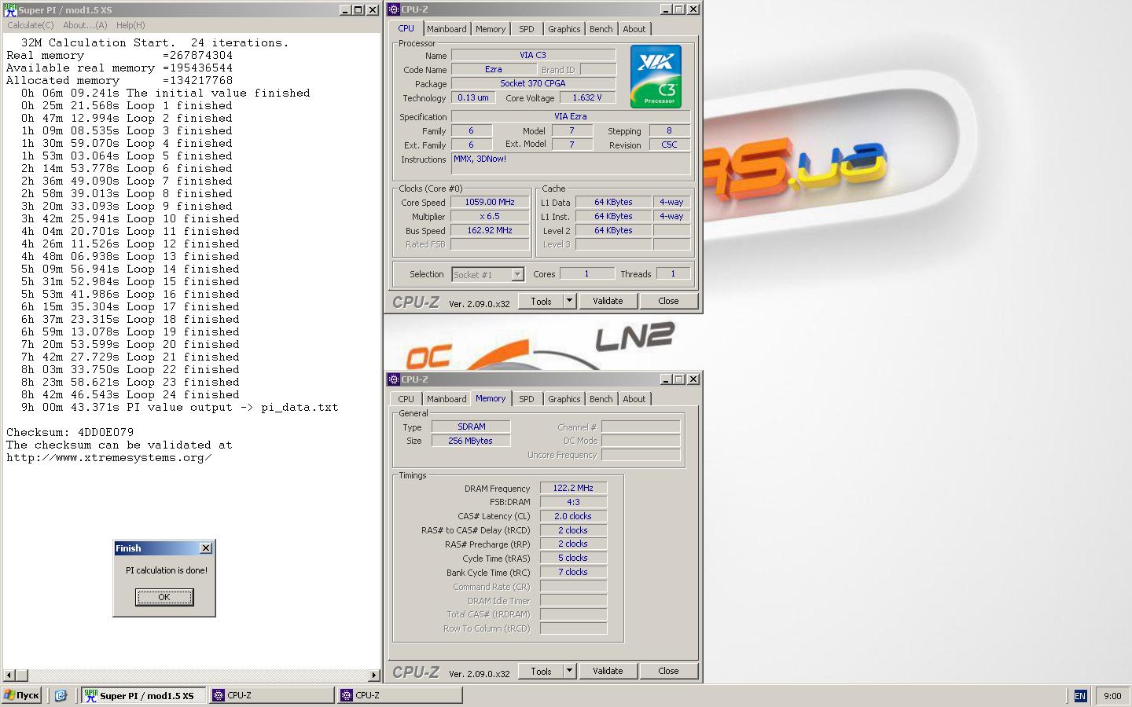
Task: Click the DRAM Frequency value 122.2 MHz
Action: coord(573,488)
